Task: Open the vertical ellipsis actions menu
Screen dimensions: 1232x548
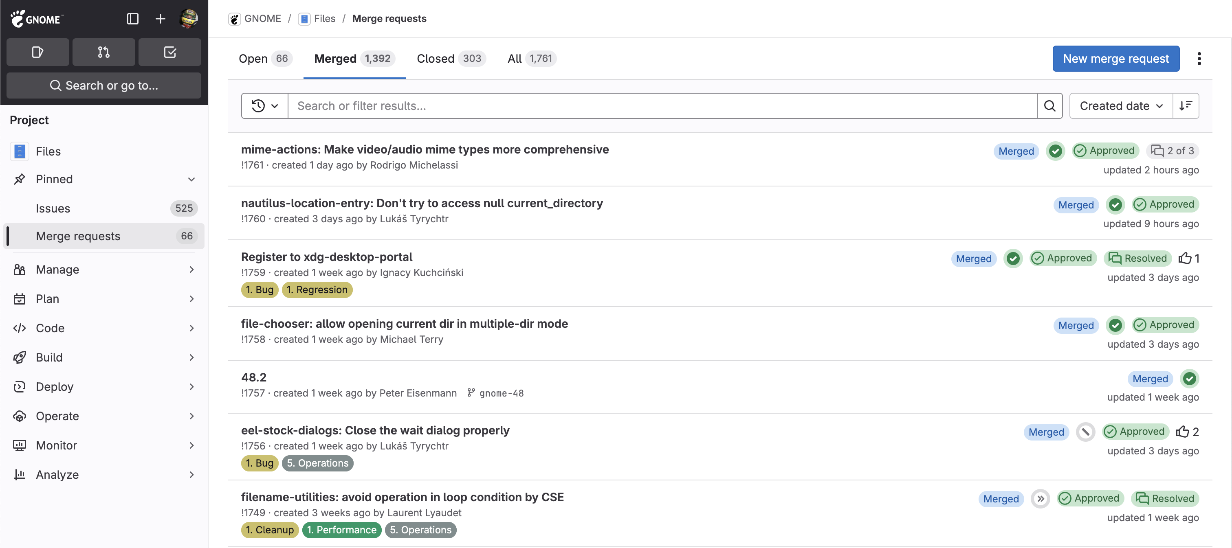Action: click(1199, 59)
